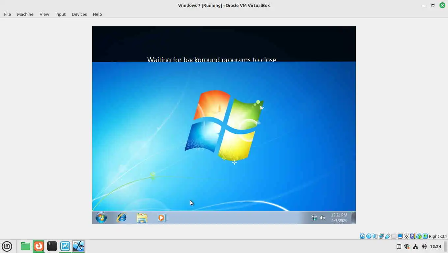Click the host update manager shield icon

coord(407,246)
